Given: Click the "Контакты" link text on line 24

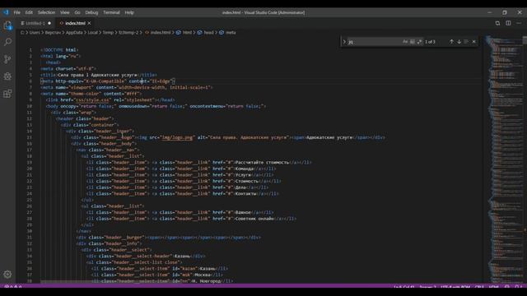Looking at the screenshot, I should 245,194.
